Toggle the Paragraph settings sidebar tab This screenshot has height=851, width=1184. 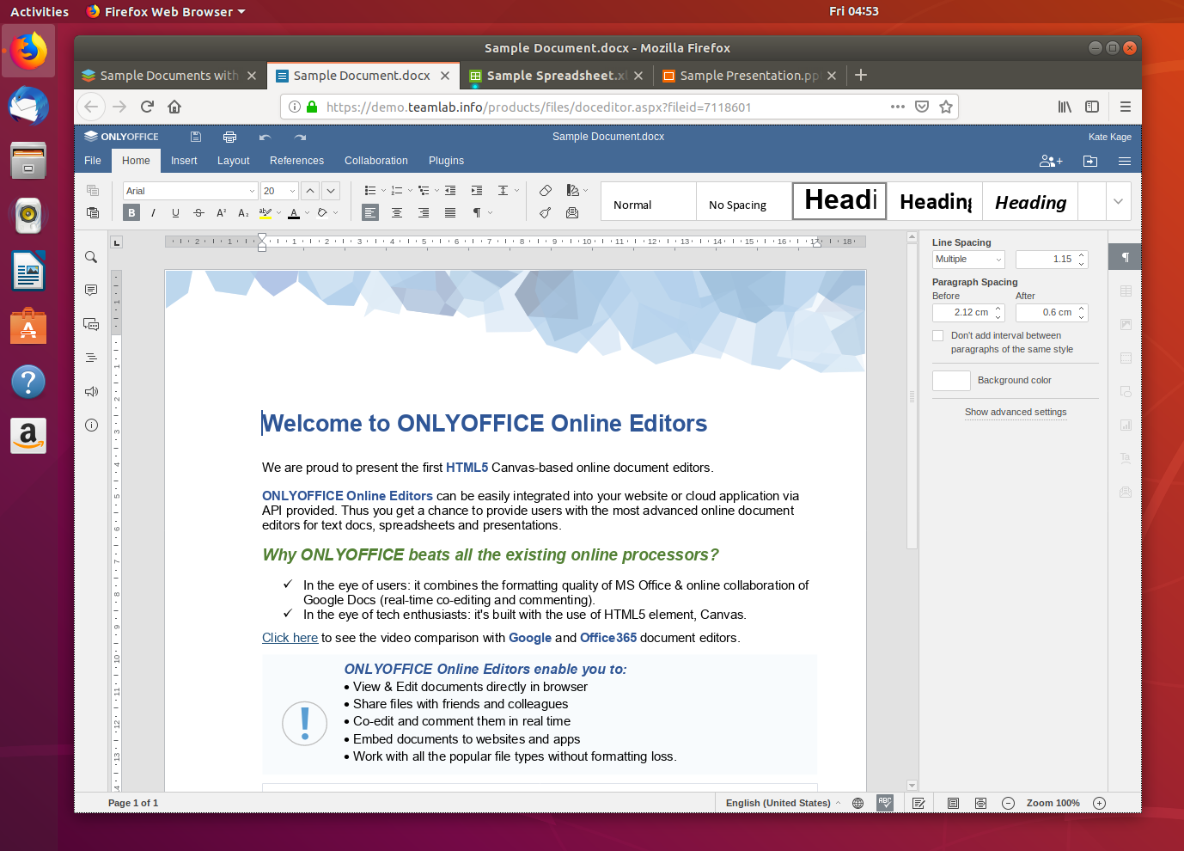click(x=1125, y=258)
